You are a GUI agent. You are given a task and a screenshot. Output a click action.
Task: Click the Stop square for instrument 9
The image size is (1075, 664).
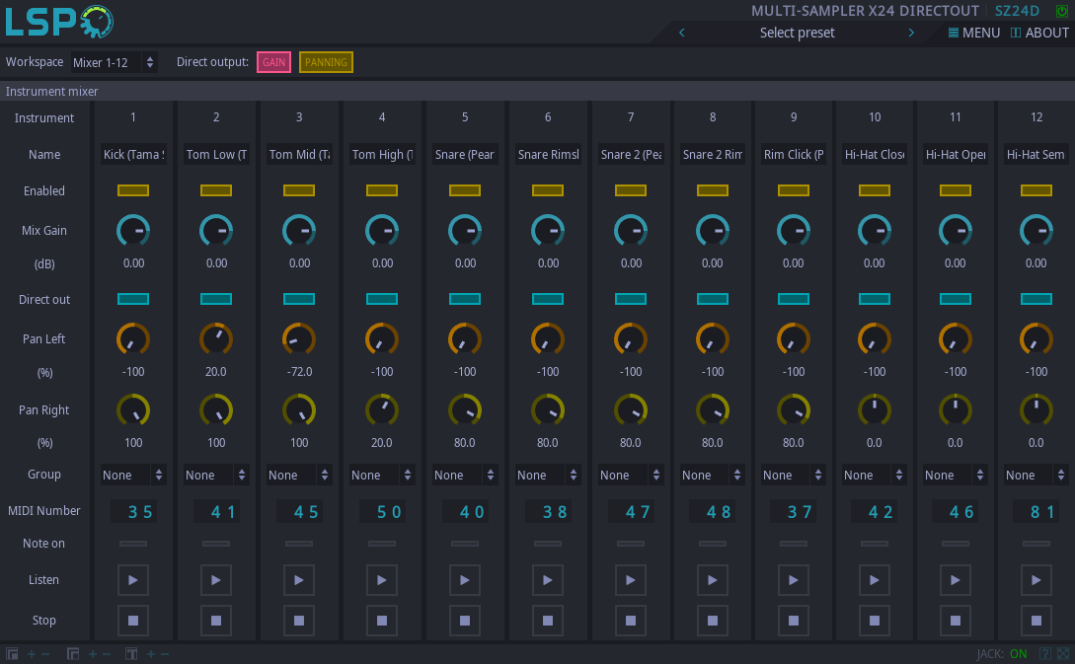point(794,621)
